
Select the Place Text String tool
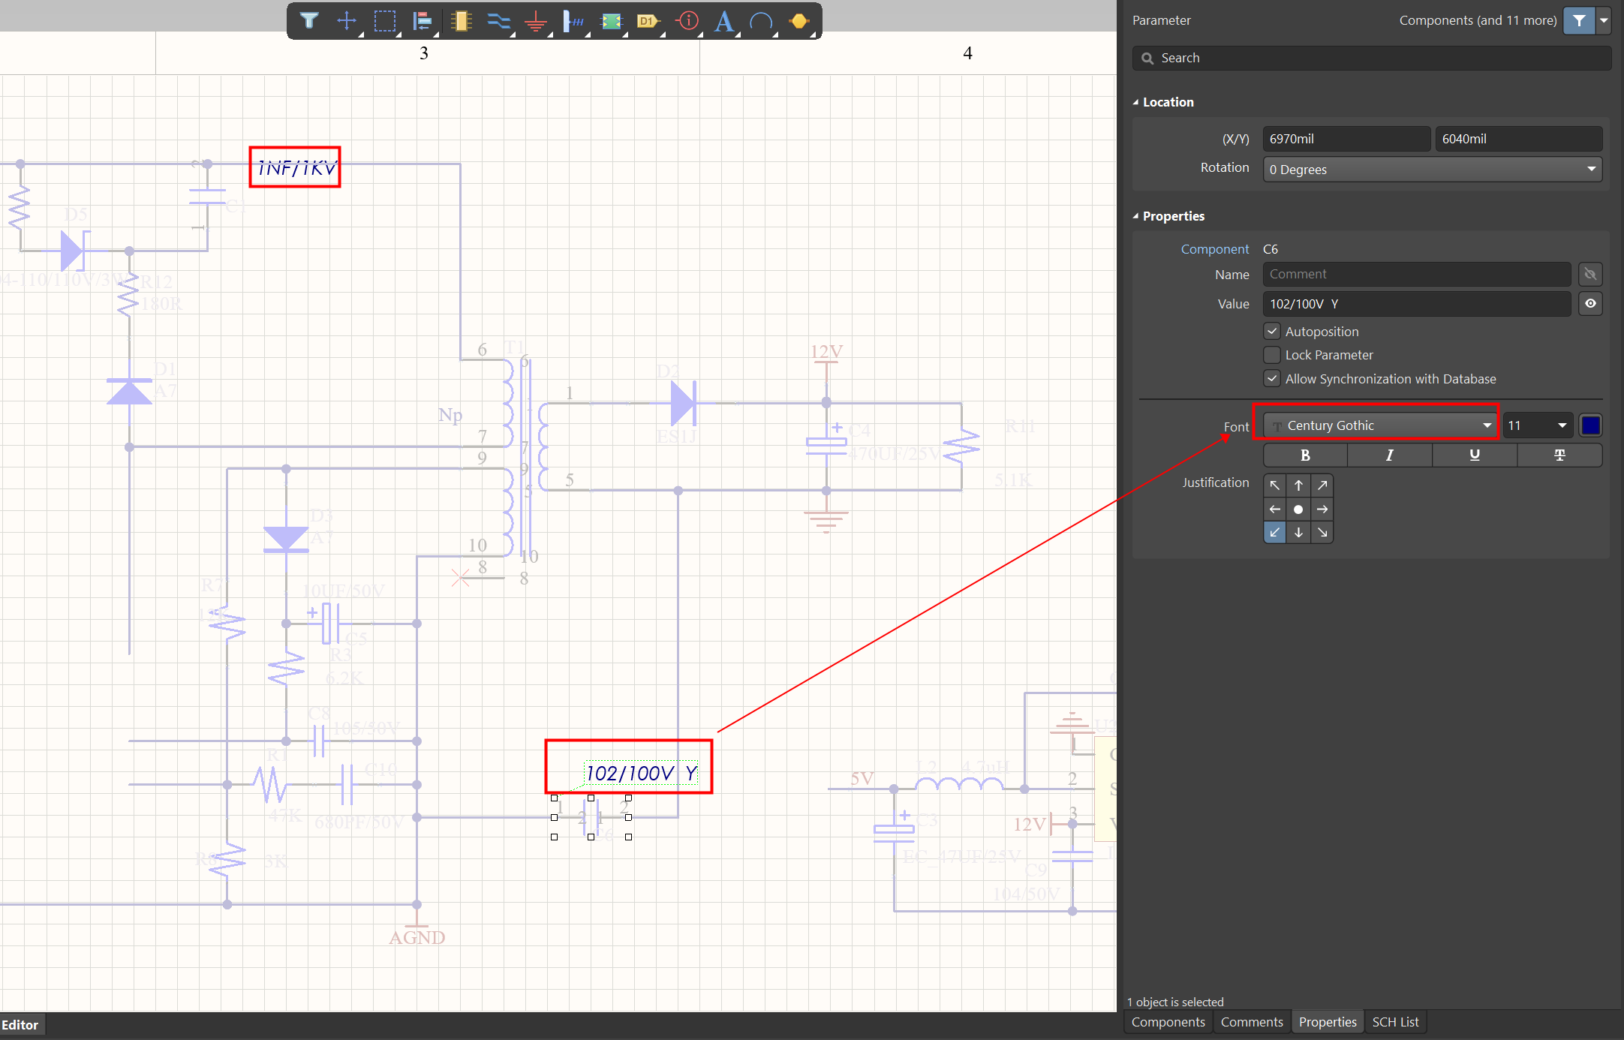point(723,21)
